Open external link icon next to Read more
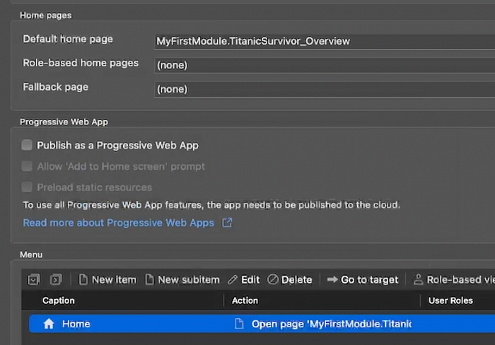 (227, 223)
